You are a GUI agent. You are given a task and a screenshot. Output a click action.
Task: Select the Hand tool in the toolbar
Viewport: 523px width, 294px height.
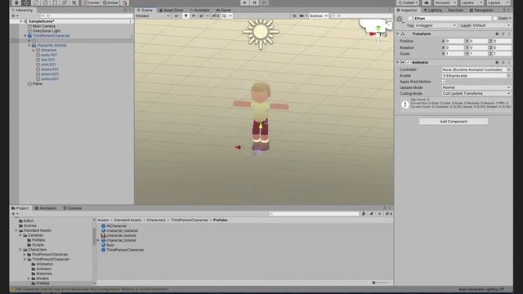coord(16,2)
